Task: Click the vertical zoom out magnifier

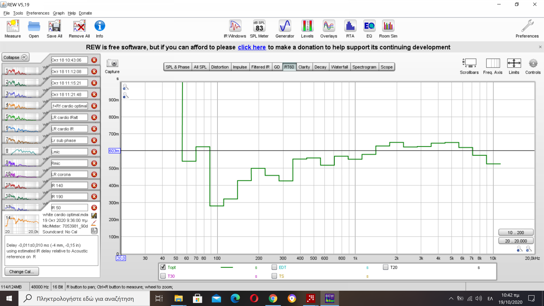Action: coord(126,96)
